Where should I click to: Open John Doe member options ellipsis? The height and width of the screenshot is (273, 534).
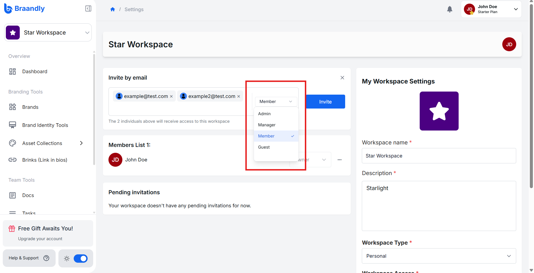[x=340, y=160]
